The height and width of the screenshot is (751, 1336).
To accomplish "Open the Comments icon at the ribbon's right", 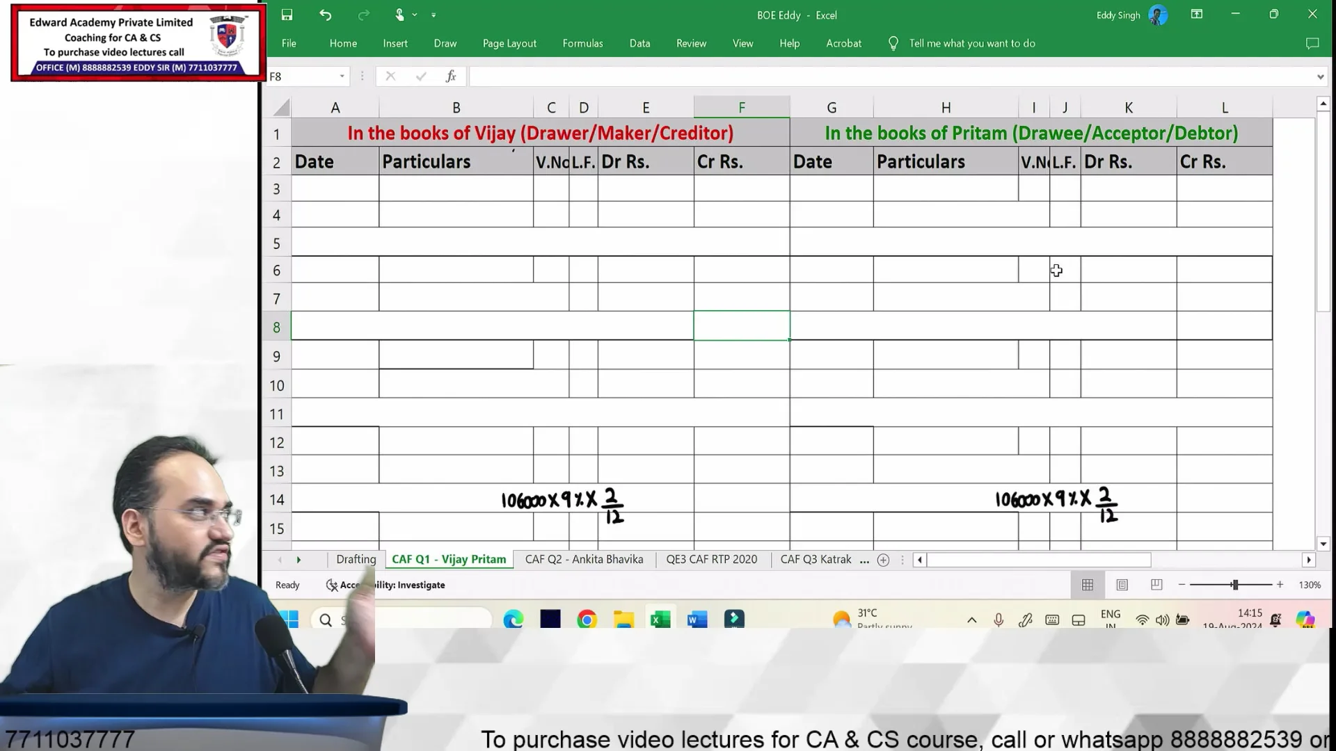I will point(1312,43).
